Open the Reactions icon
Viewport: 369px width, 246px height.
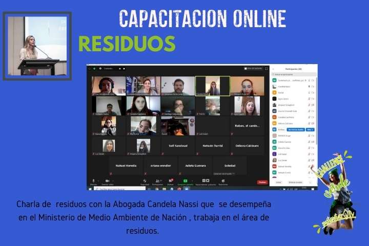(x=223, y=181)
